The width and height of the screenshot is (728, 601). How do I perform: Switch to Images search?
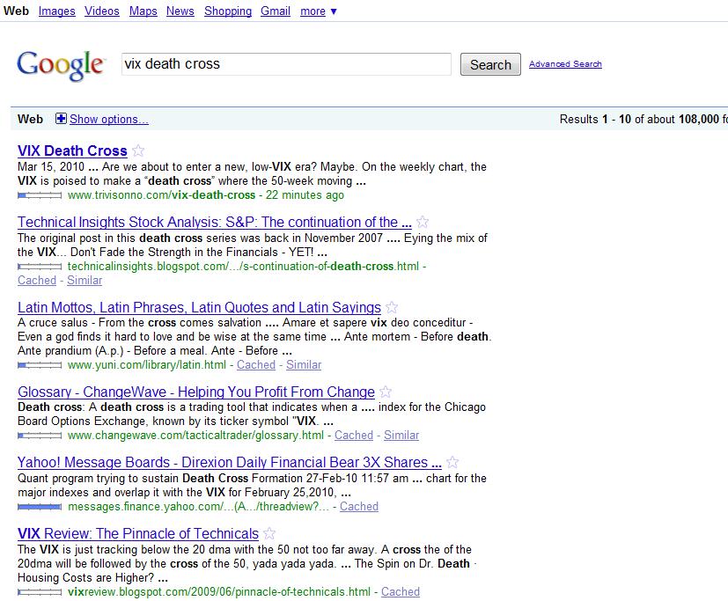pyautogui.click(x=56, y=11)
